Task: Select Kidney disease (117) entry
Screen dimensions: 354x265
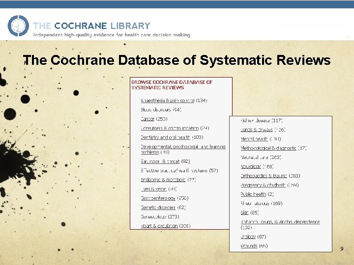Action: tap(262, 120)
